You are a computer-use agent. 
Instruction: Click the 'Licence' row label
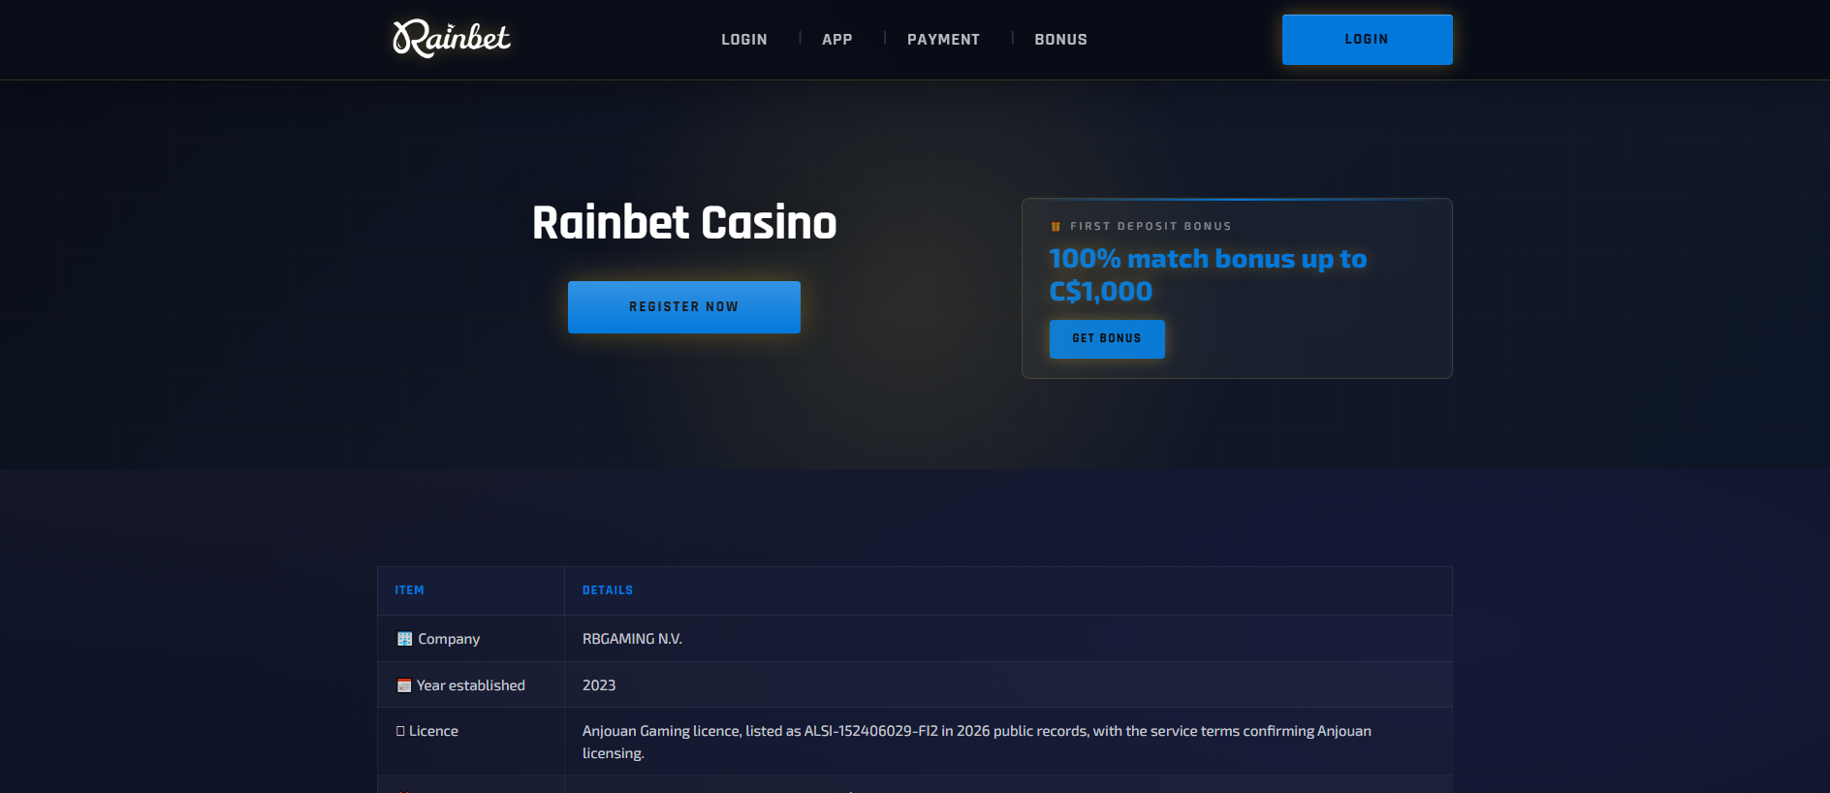[433, 731]
